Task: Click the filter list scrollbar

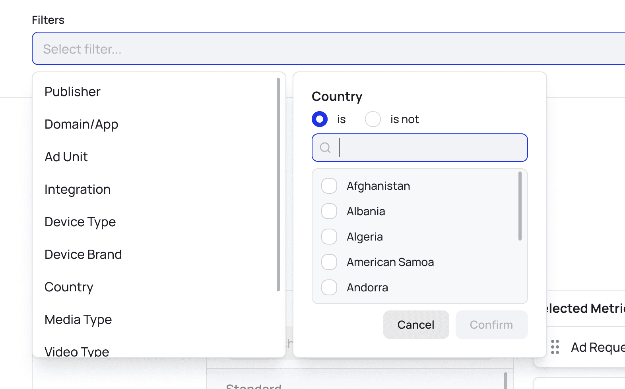Action: click(x=278, y=185)
